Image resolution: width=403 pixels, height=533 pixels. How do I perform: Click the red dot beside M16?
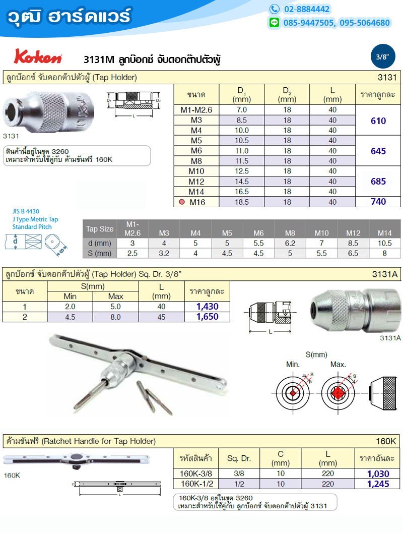click(x=182, y=202)
